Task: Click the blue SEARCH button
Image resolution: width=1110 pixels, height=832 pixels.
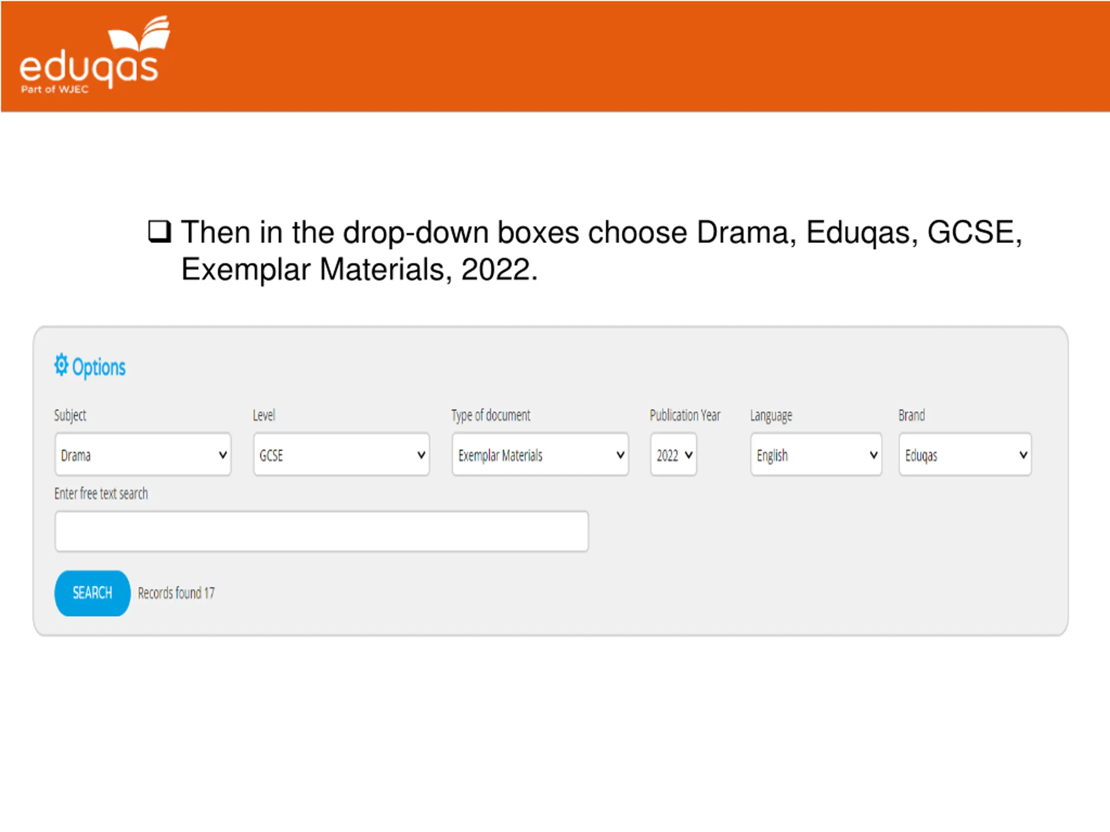Action: (92, 593)
